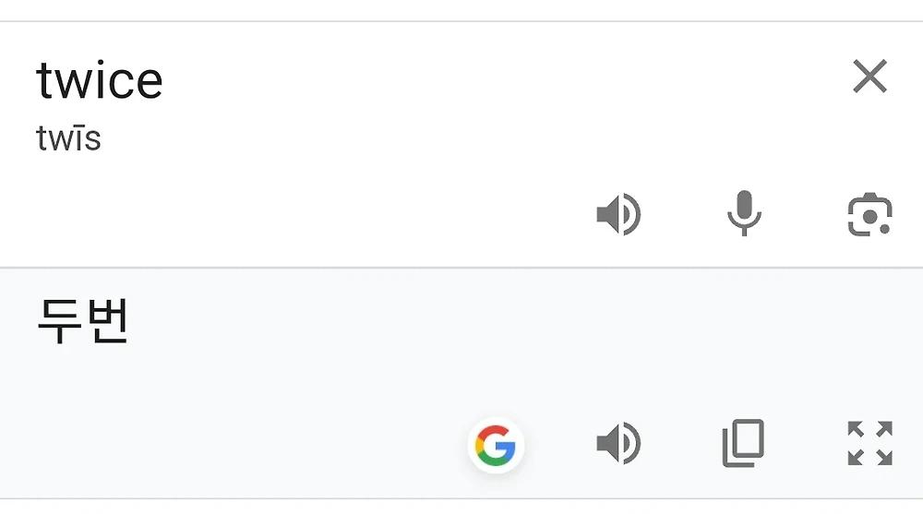Tap the camera lens icon below the X
923x514 pixels.
pos(869,214)
